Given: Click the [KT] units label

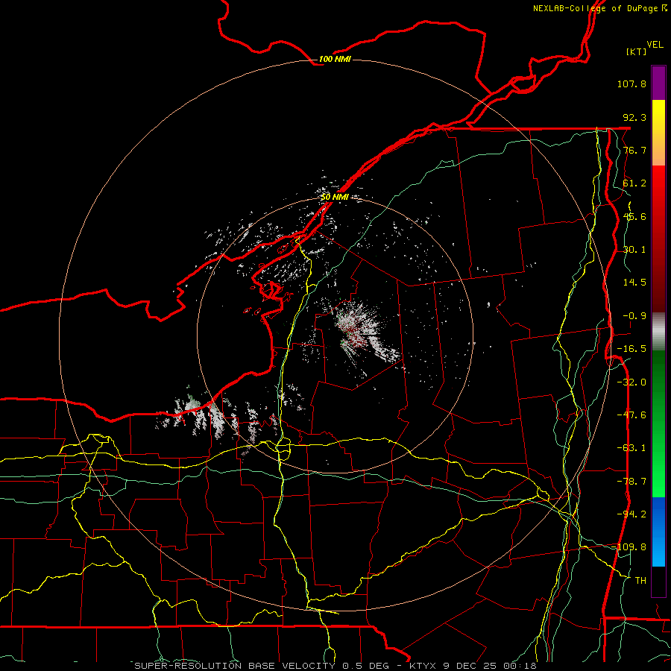Looking at the screenshot, I should 637,51.
